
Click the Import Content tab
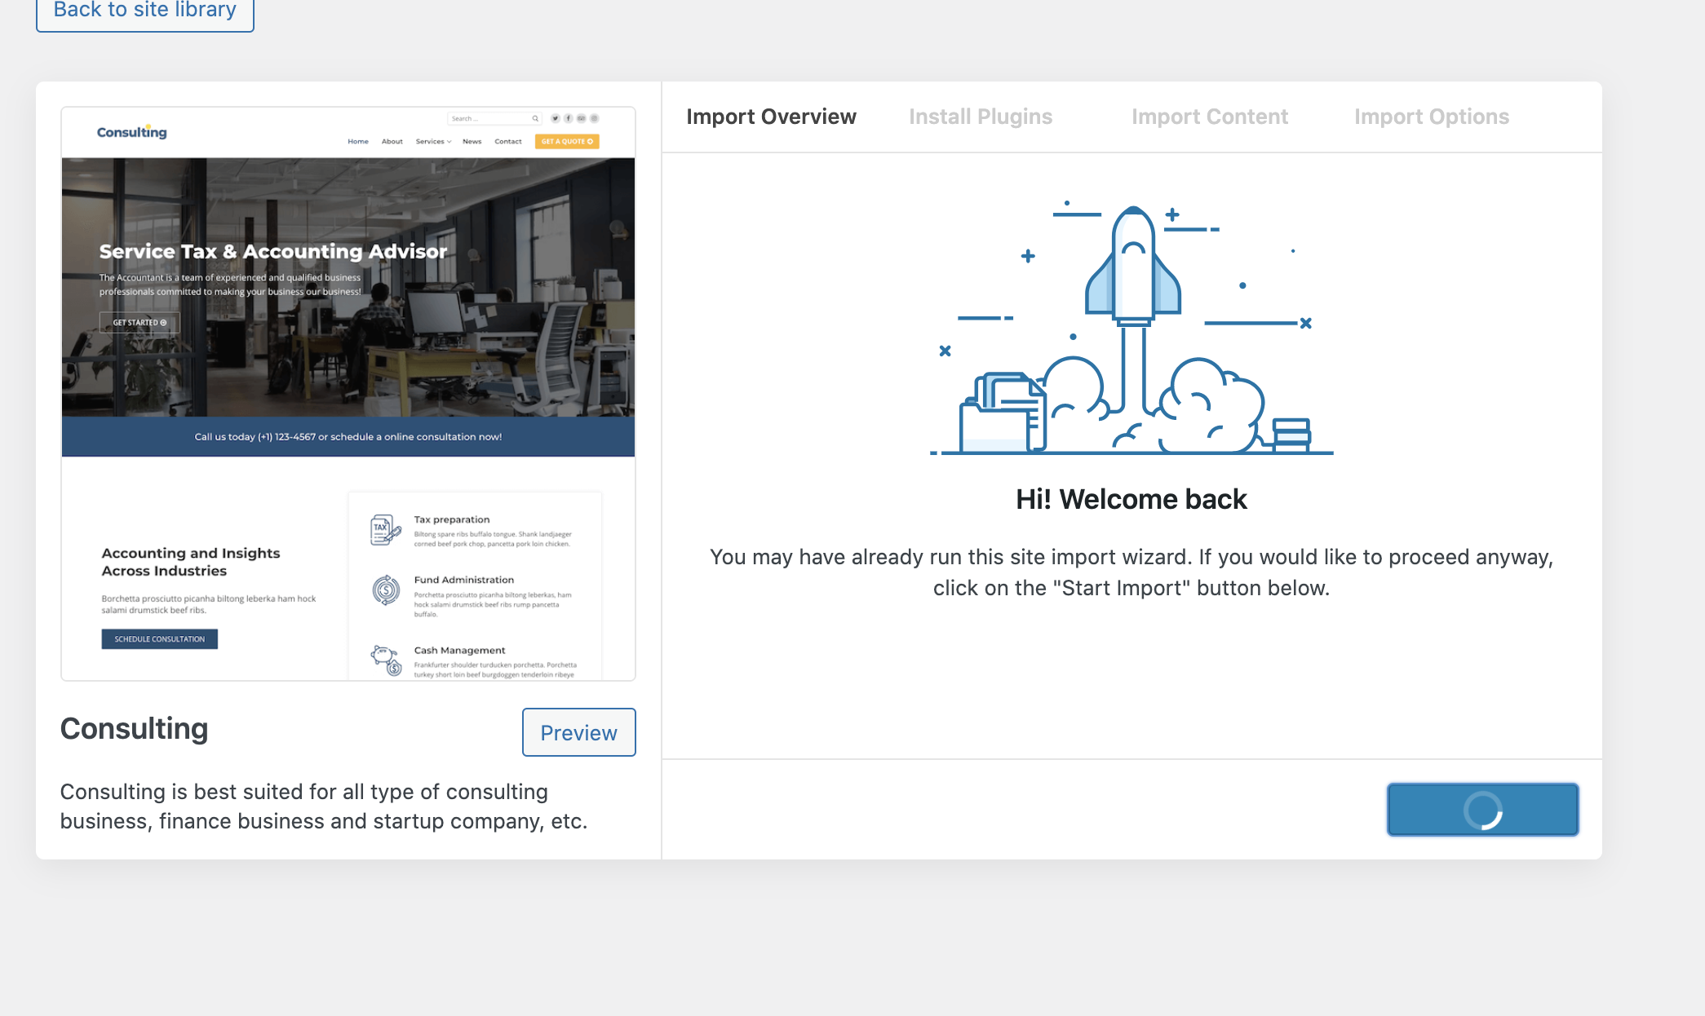point(1209,116)
